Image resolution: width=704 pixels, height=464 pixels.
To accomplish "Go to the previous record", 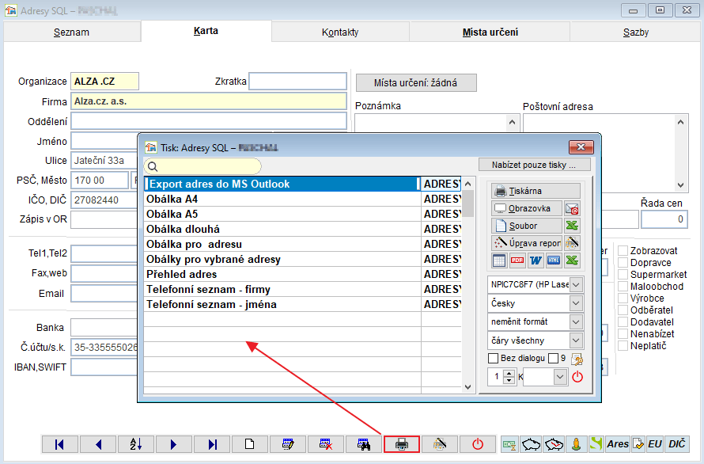I will click(98, 444).
